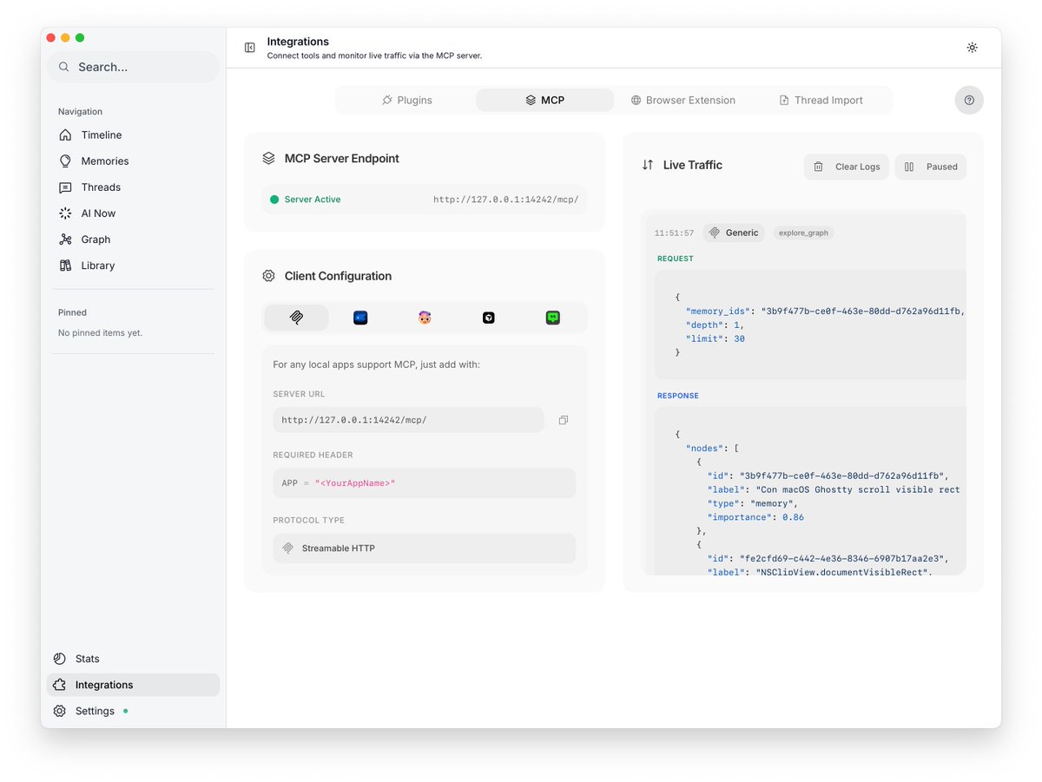Click the Streamable HTTP protocol type

pyautogui.click(x=424, y=549)
